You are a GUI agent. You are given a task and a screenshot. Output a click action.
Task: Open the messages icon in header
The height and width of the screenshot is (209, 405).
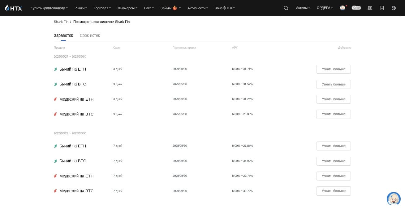click(370, 8)
